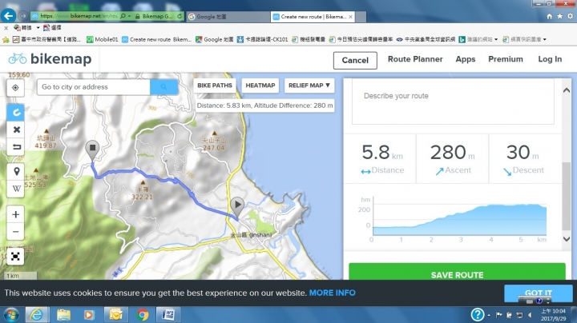Open File Explorer folder on taskbar
Viewport: 577px width, 323px height.
click(63, 314)
